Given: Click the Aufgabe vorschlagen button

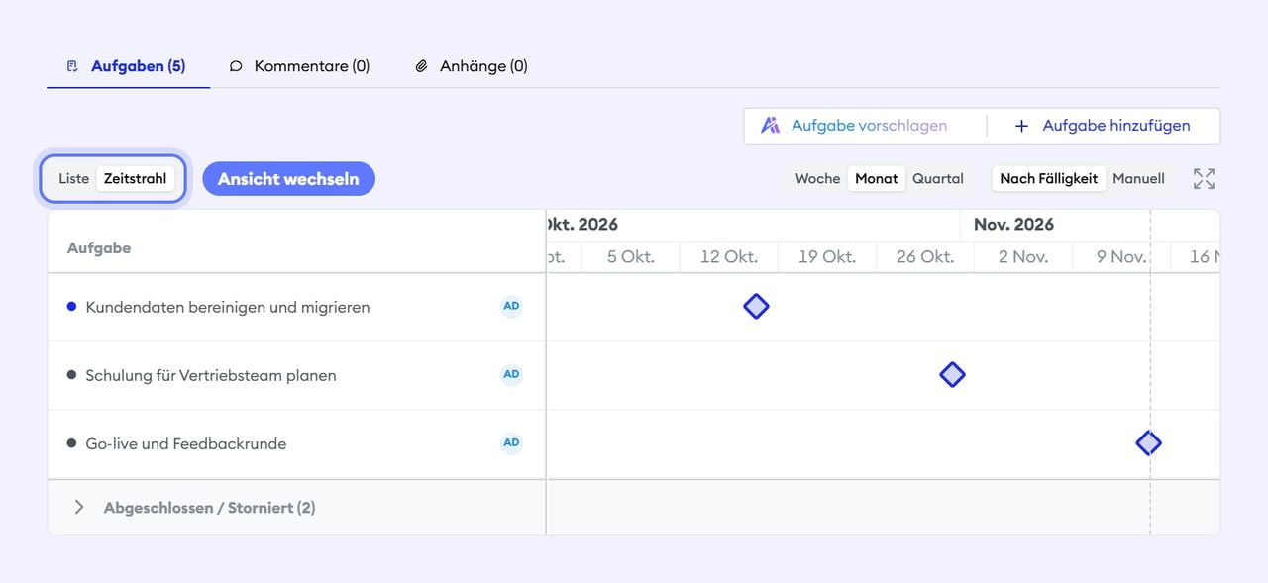Looking at the screenshot, I should pyautogui.click(x=854, y=126).
